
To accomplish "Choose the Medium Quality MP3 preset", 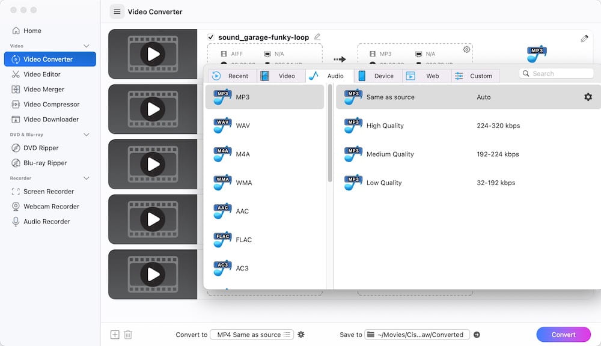I will (x=468, y=154).
